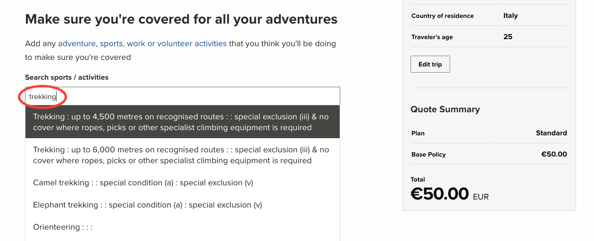Click the large €50.00 total amount
594x241 pixels.
click(x=440, y=194)
